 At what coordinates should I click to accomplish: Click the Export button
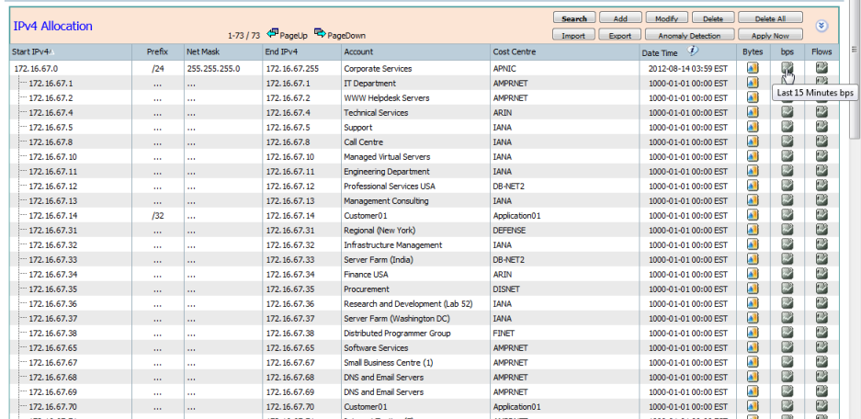click(x=620, y=35)
